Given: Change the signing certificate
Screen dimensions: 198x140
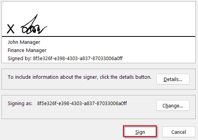Looking at the screenshot, I should [x=173, y=105].
